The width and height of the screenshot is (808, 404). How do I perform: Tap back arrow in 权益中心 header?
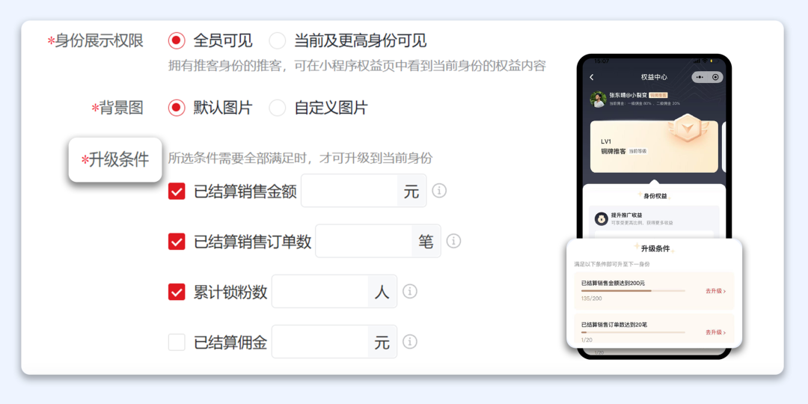pos(592,77)
